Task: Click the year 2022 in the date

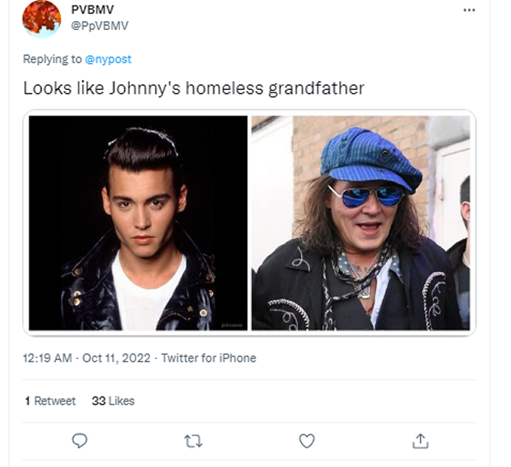Action: pos(136,358)
